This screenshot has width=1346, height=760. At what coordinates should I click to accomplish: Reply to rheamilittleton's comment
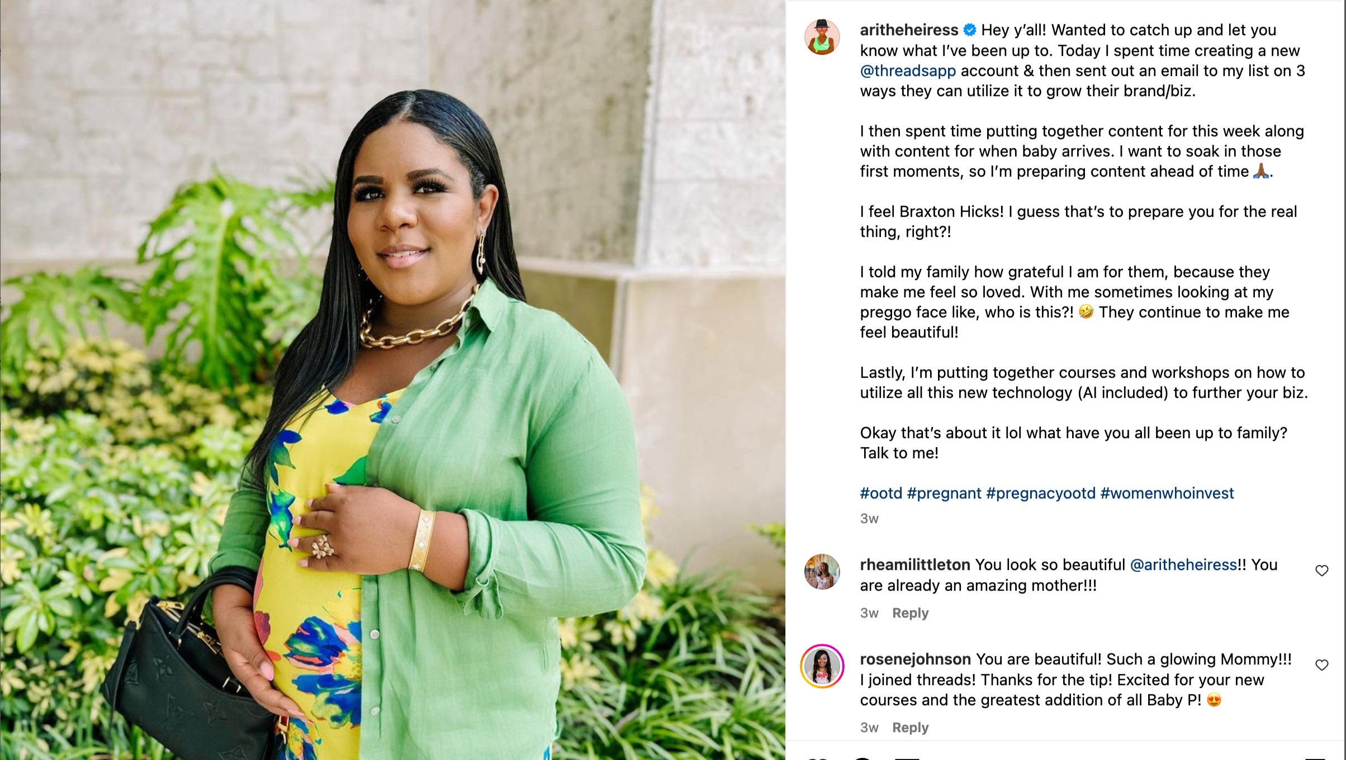(910, 613)
